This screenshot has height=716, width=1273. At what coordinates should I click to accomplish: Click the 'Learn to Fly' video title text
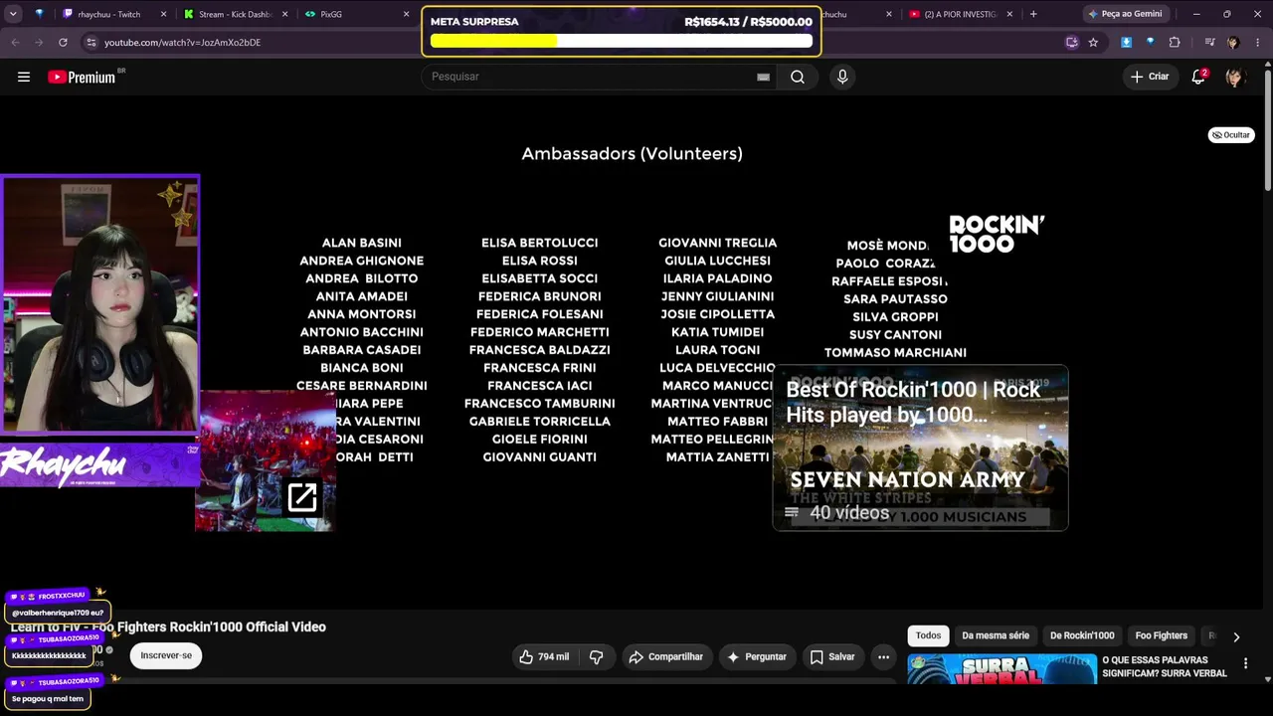point(168,626)
